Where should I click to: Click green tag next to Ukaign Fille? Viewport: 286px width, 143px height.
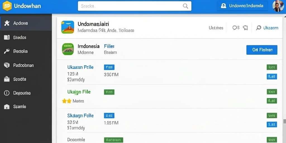[109, 92]
